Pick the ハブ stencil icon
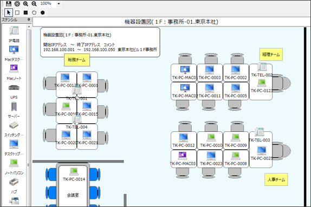311x207 pixels. (x=14, y=182)
